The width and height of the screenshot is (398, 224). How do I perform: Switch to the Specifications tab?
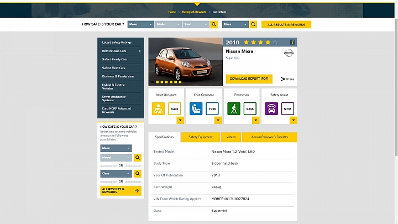164,137
